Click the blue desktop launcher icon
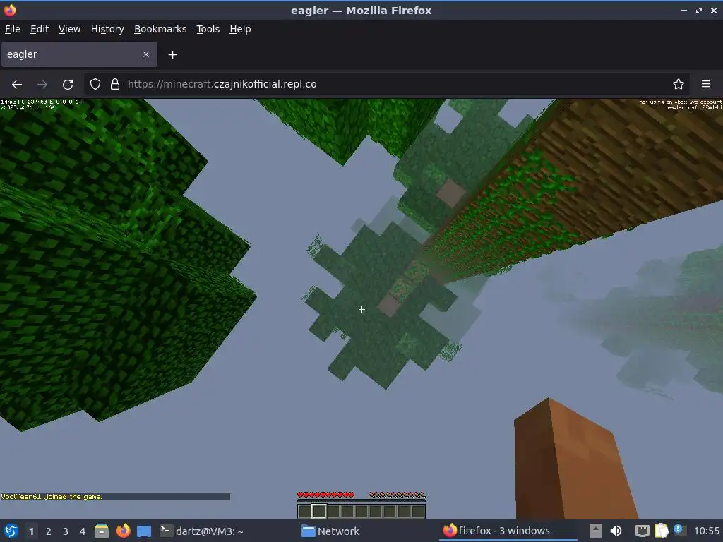 click(x=144, y=531)
